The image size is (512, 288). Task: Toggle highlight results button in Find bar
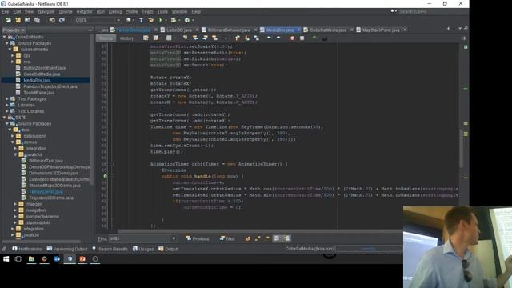(277, 238)
